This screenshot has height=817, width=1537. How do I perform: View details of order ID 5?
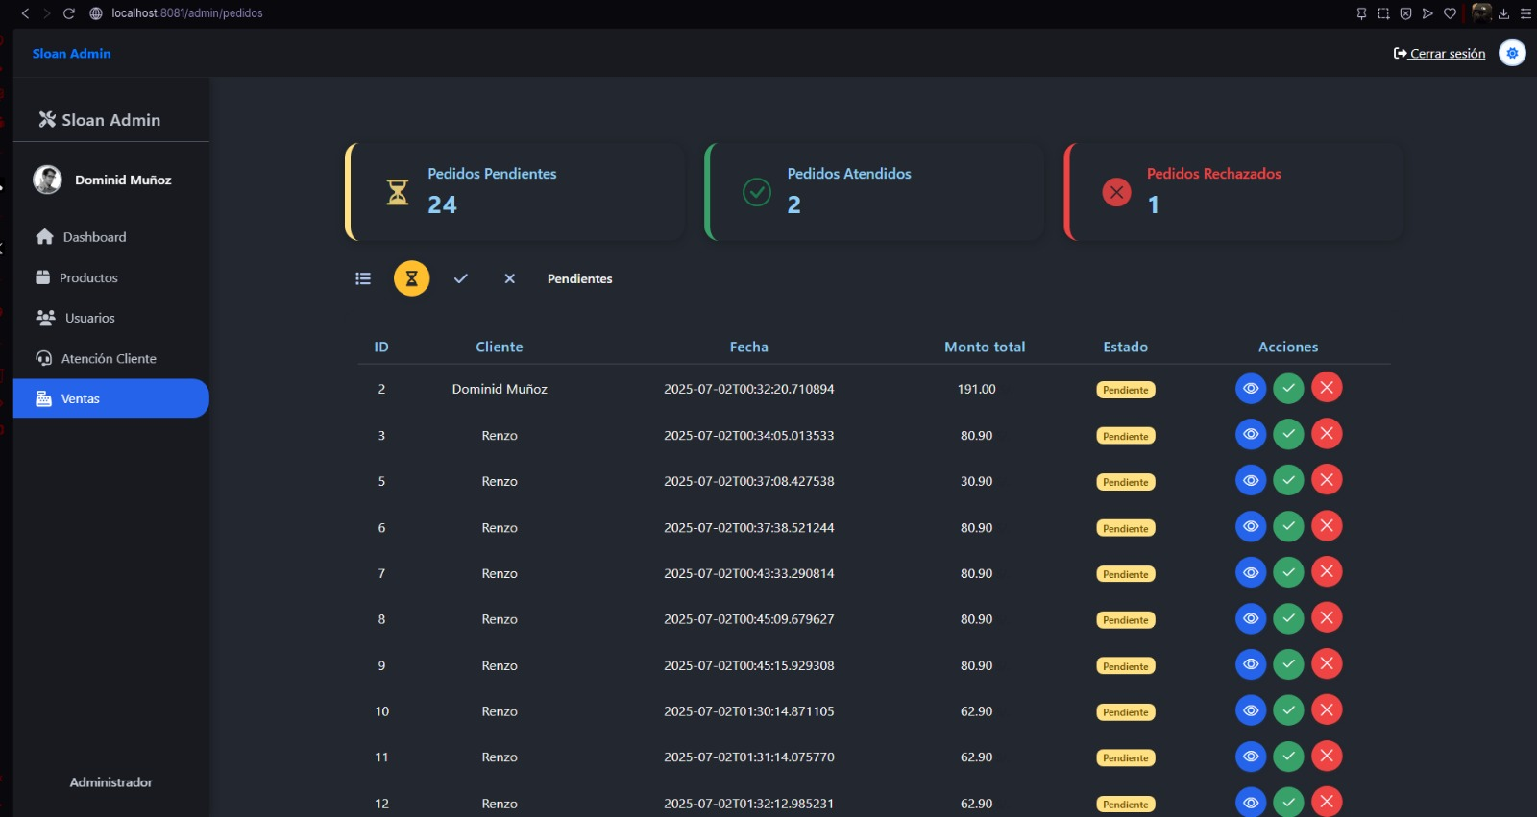(x=1251, y=481)
